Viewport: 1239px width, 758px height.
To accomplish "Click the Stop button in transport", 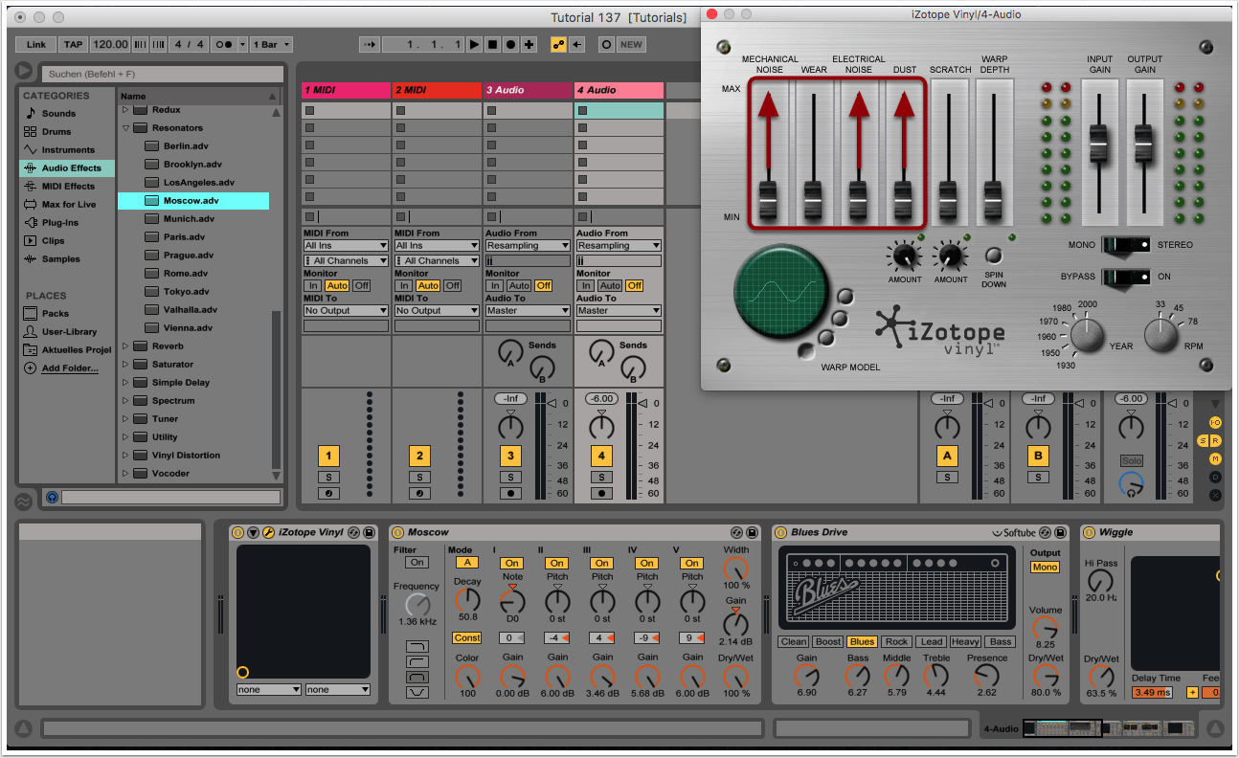I will [x=492, y=44].
